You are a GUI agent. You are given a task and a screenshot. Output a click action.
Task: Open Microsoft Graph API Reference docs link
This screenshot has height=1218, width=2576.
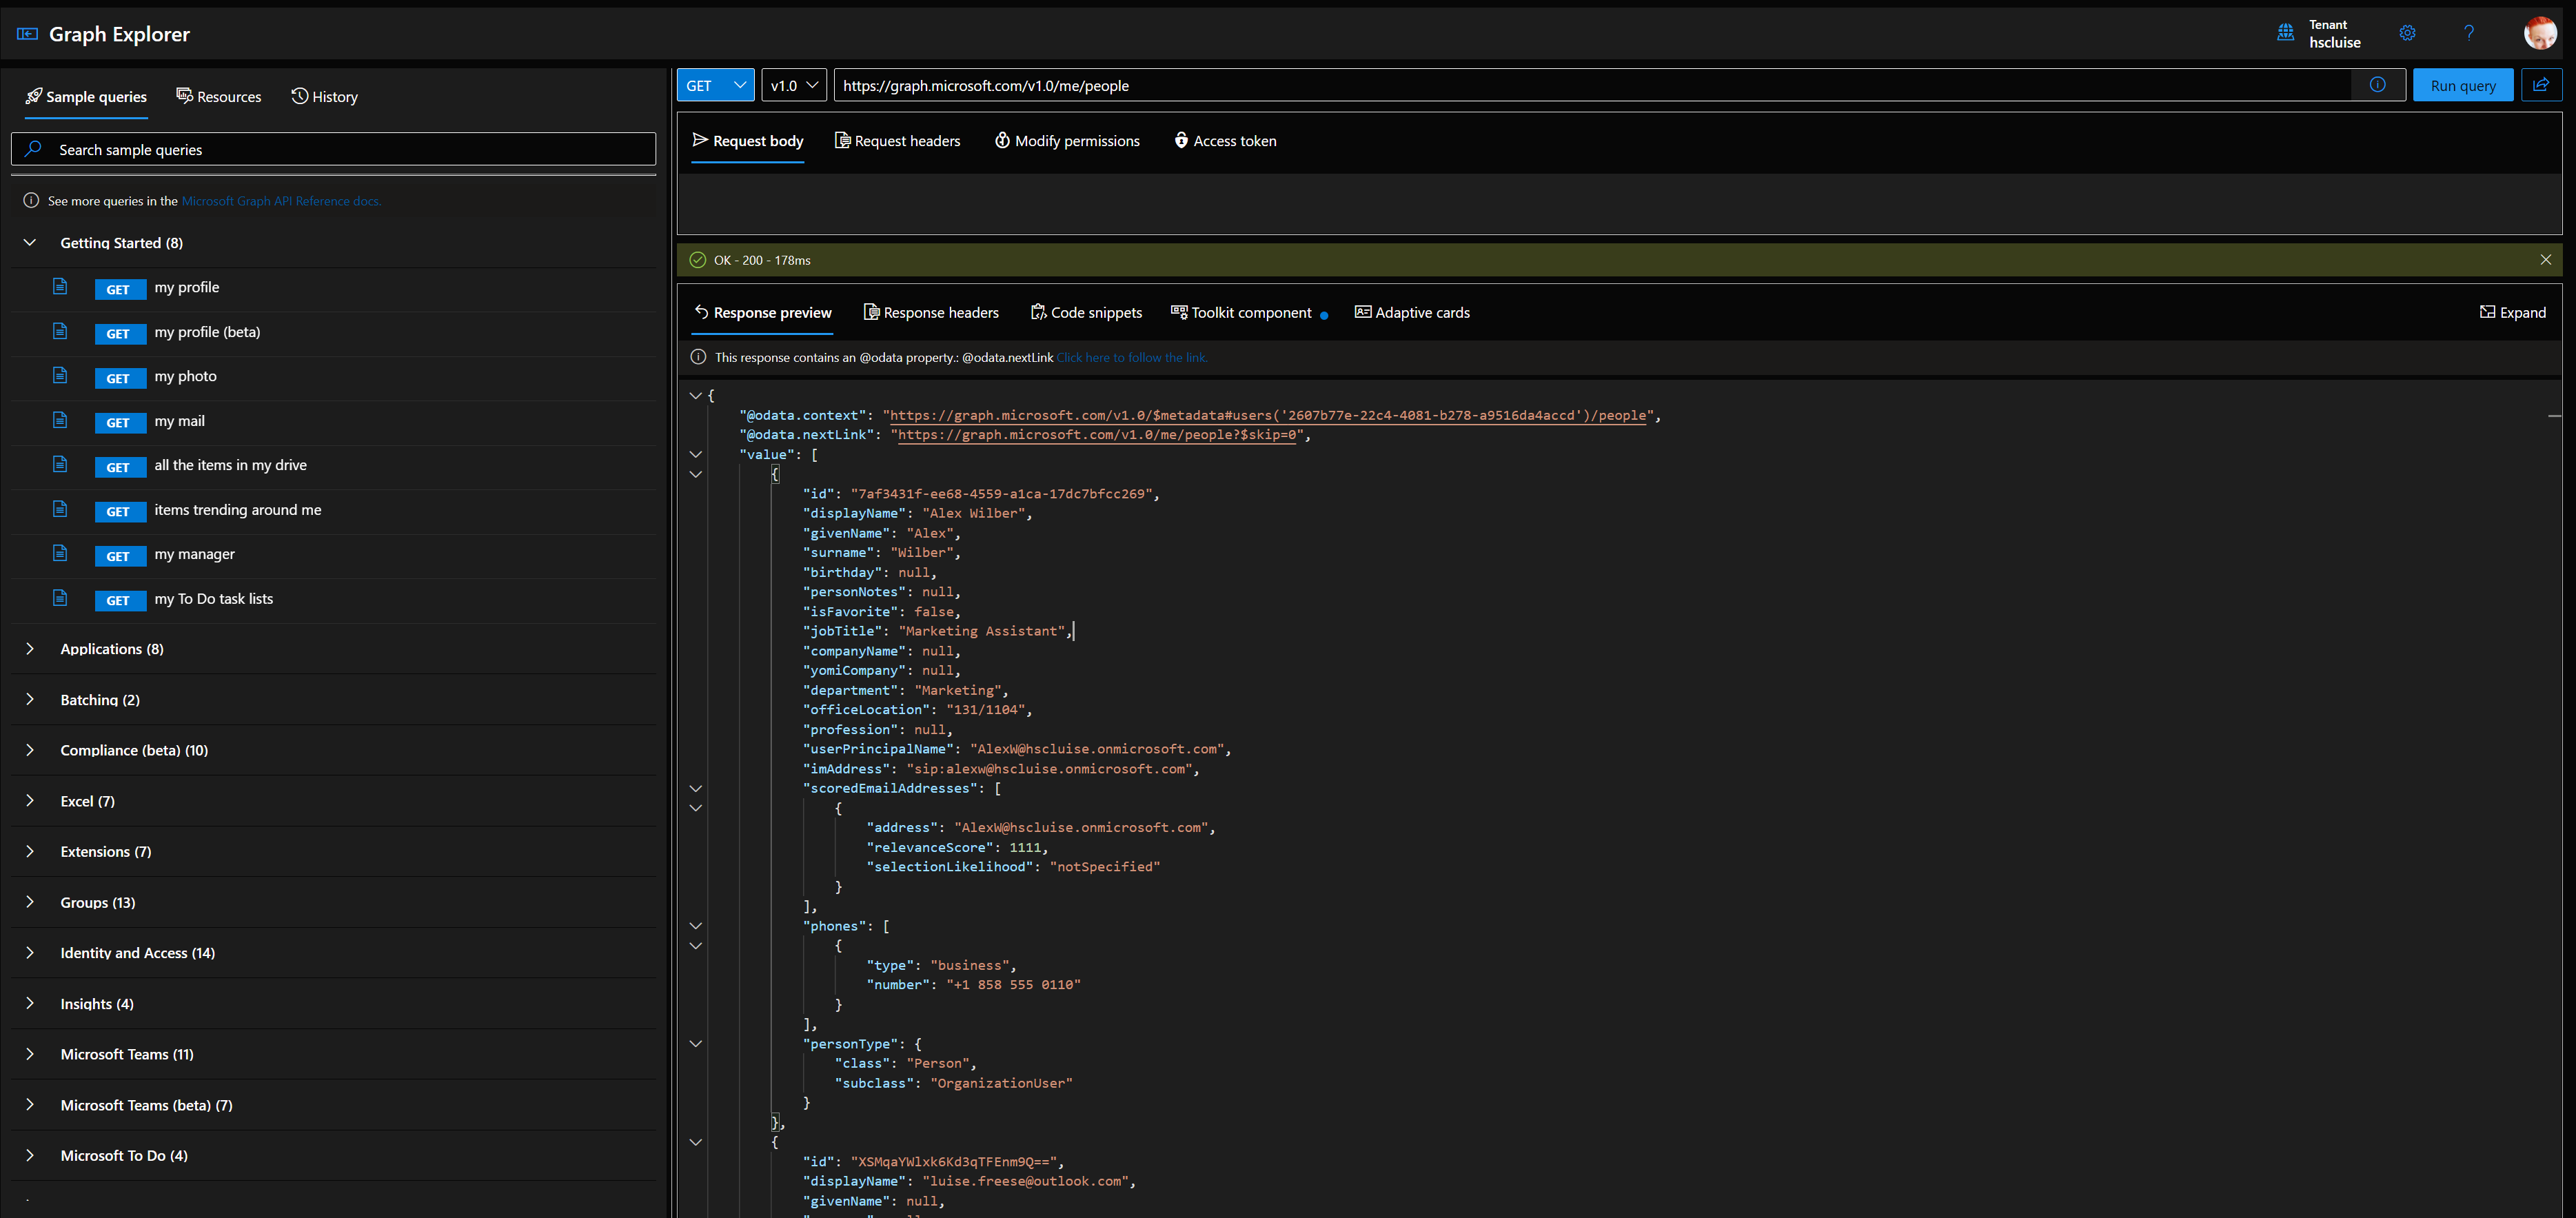281,201
